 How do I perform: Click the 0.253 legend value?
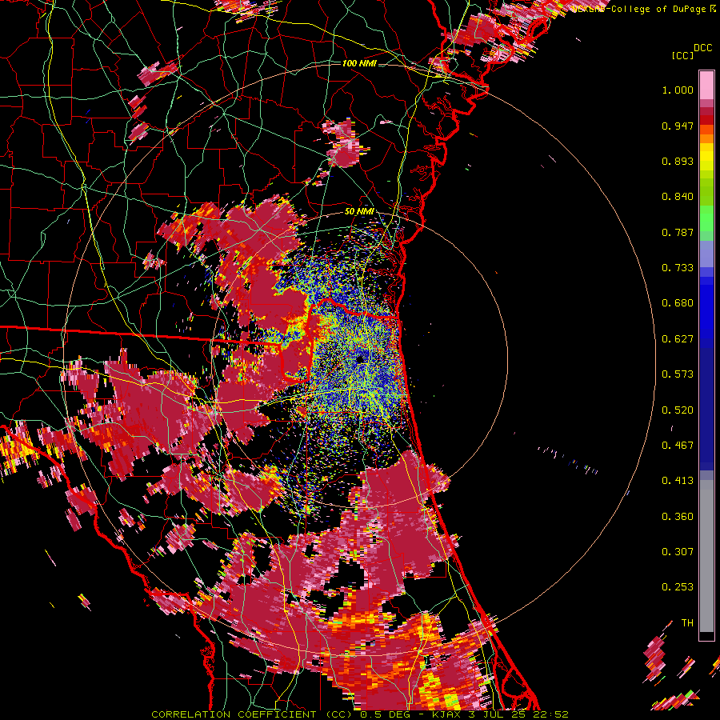(678, 587)
